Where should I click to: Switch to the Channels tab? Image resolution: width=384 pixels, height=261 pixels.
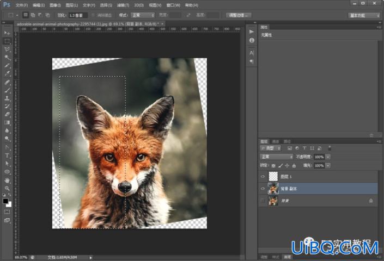point(276,141)
